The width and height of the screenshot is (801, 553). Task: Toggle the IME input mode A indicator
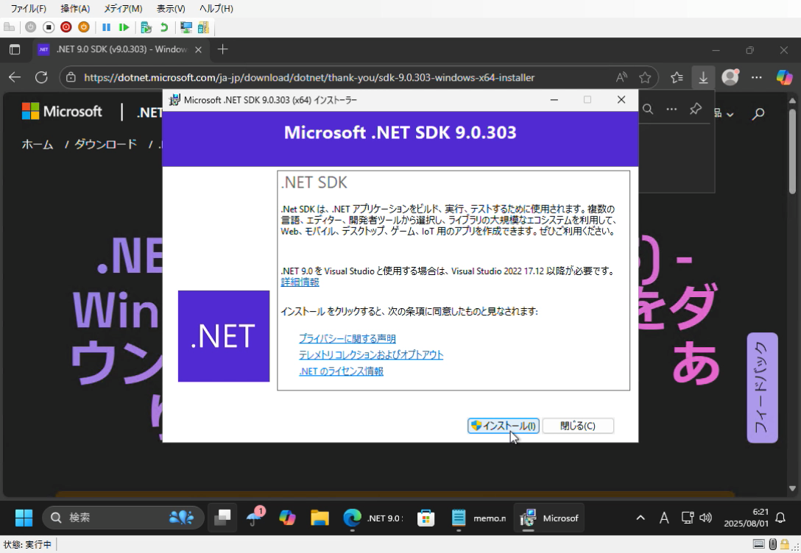[x=664, y=518]
